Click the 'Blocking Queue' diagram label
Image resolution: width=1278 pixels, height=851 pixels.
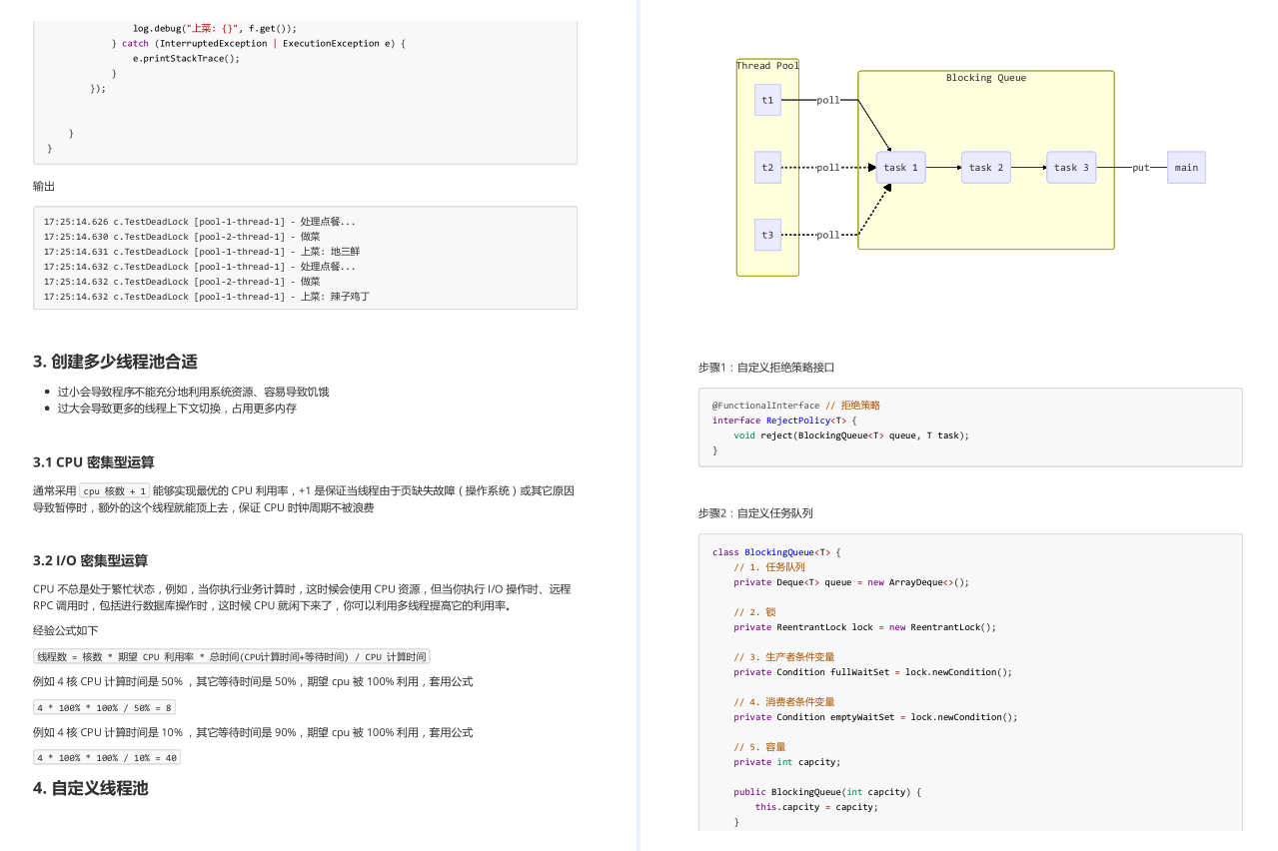coord(986,78)
